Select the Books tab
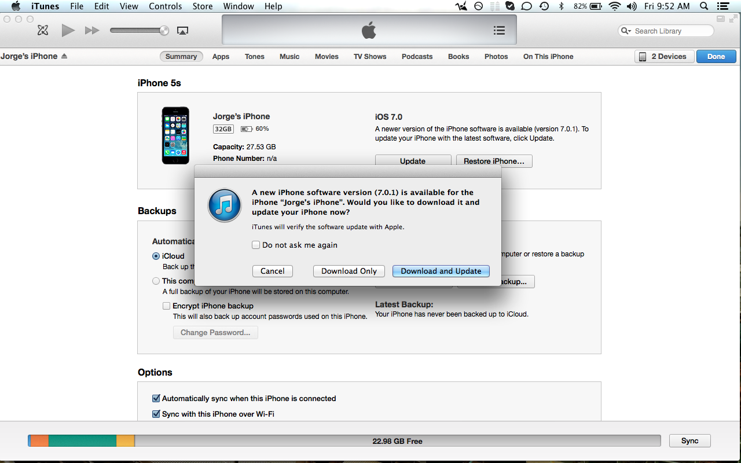Screen dimensions: 741x463 [458, 56]
